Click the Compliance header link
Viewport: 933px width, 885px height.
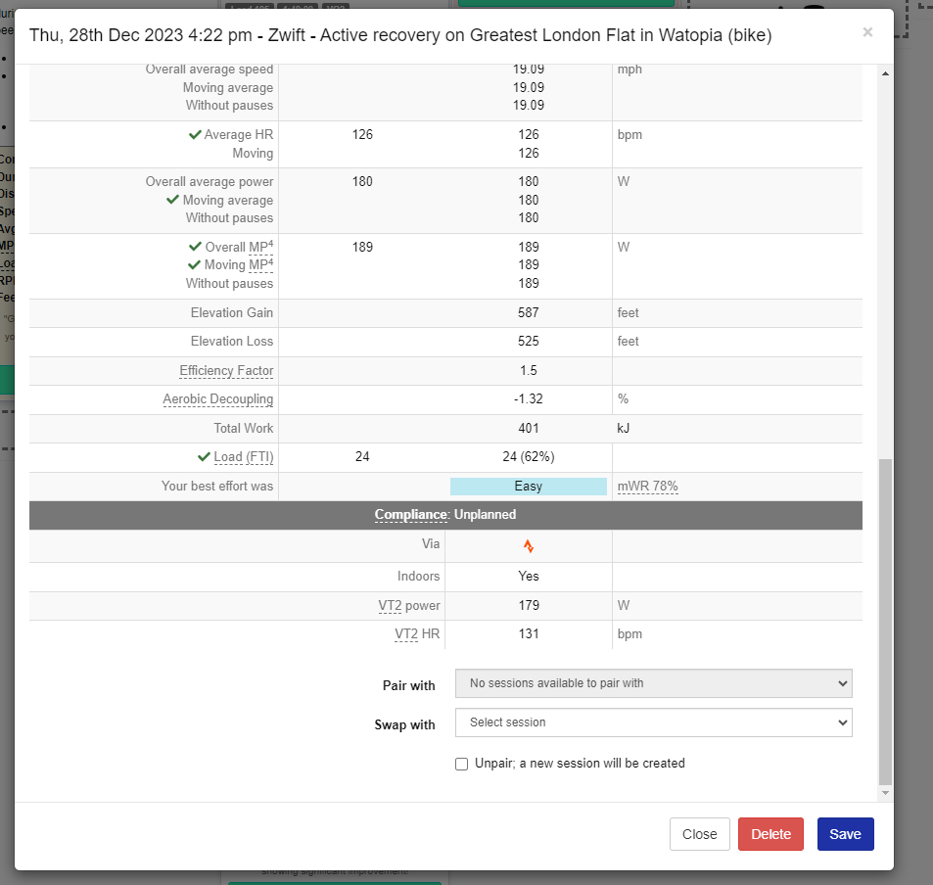[x=411, y=514]
